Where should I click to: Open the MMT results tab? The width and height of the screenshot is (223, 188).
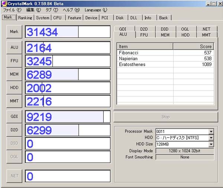tap(207, 35)
